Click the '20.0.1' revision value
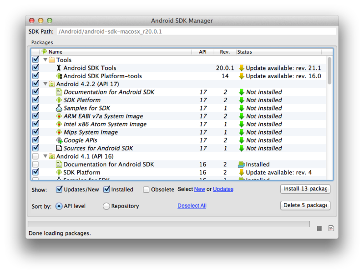This screenshot has height=274, width=364. 225,68
